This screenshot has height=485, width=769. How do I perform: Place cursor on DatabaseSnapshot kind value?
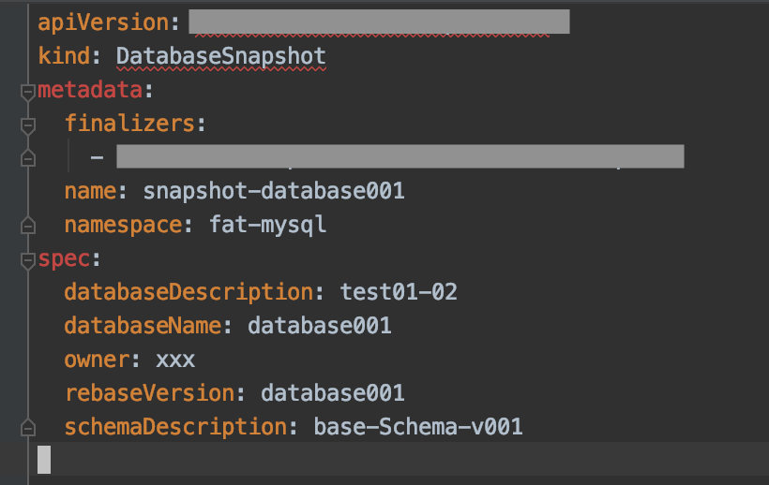(x=220, y=56)
